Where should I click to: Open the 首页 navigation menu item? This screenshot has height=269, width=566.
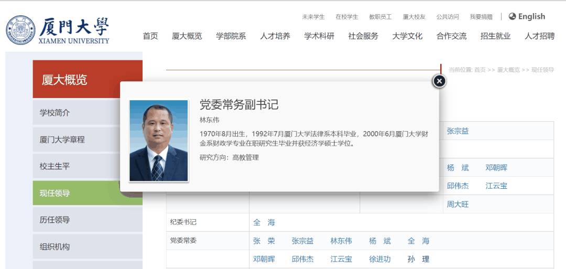tap(150, 36)
